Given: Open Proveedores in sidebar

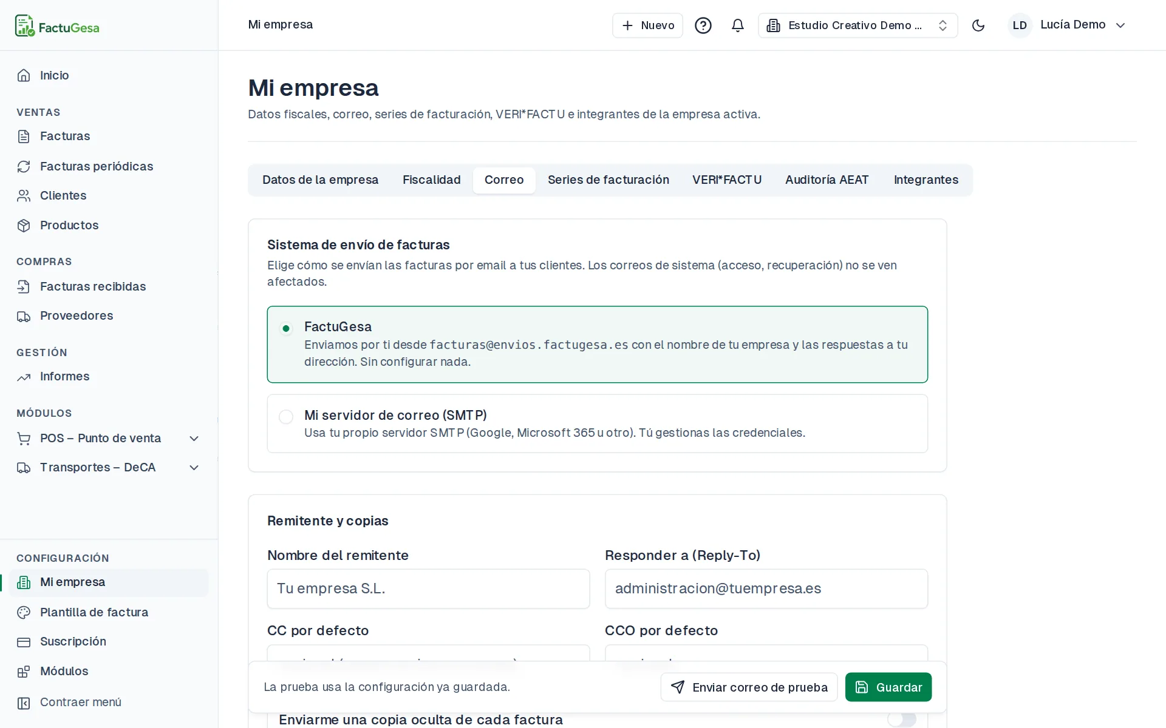Looking at the screenshot, I should pos(109,315).
